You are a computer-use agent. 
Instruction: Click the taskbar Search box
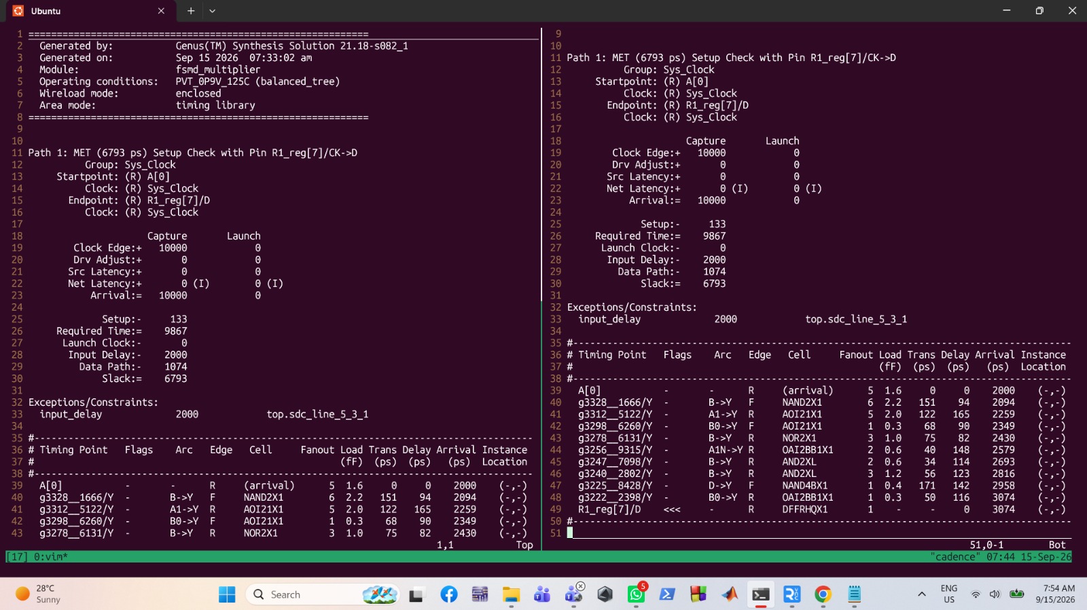coord(322,595)
